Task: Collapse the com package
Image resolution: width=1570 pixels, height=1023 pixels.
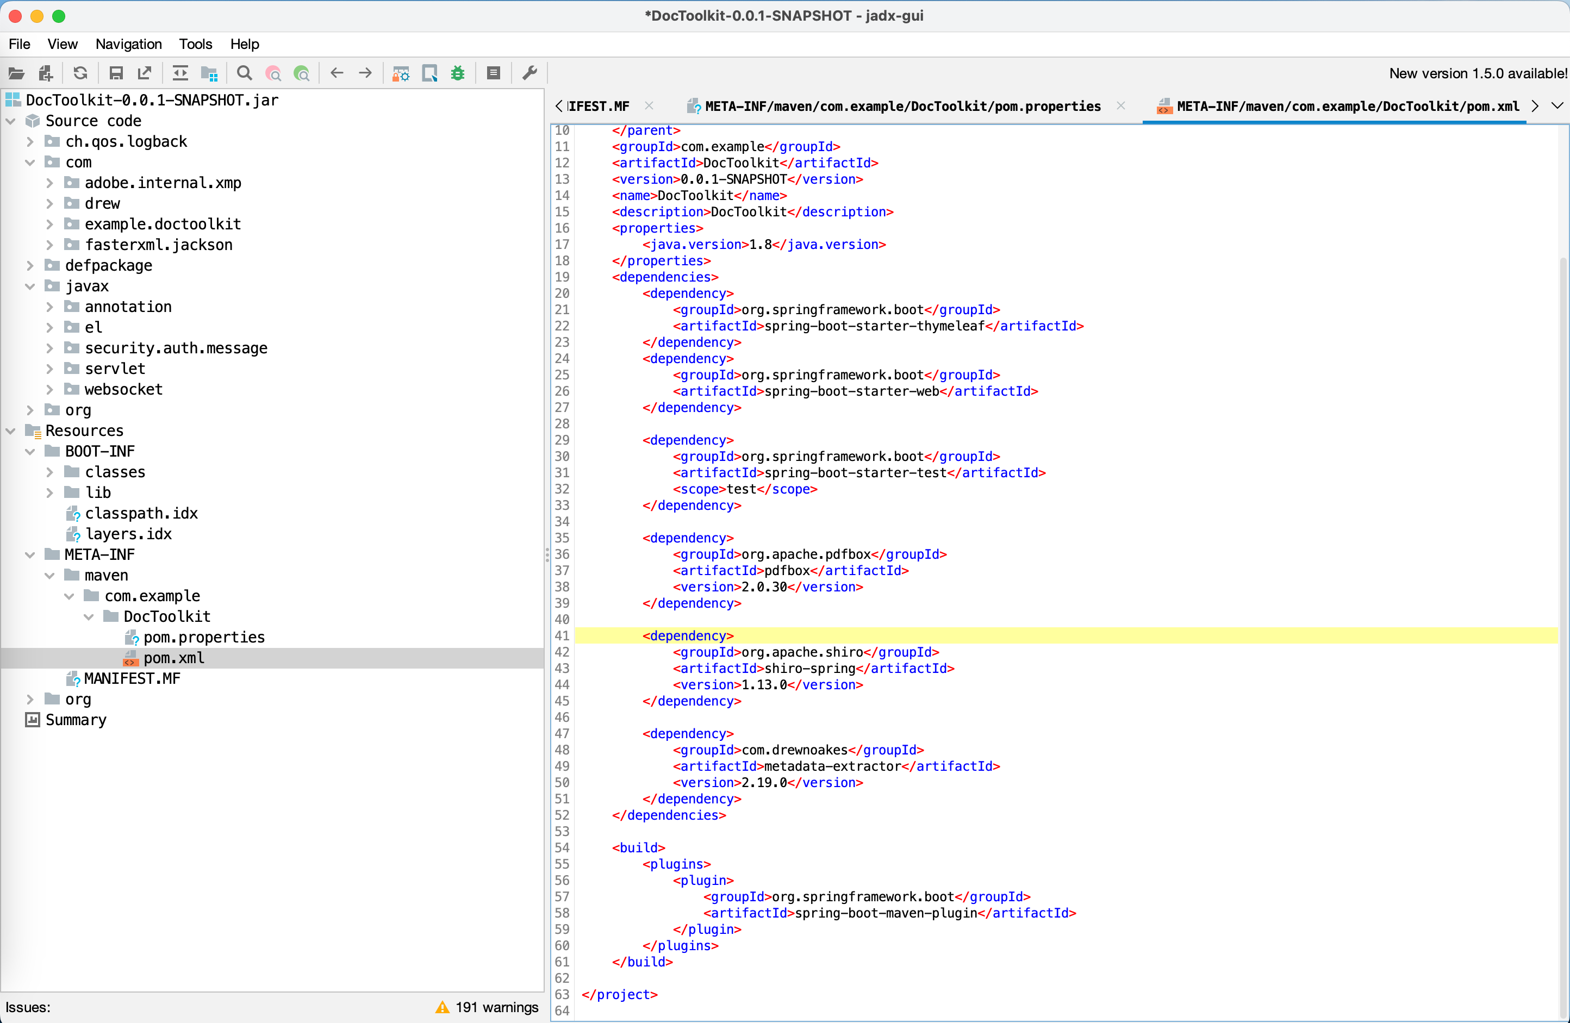Action: pyautogui.click(x=30, y=162)
